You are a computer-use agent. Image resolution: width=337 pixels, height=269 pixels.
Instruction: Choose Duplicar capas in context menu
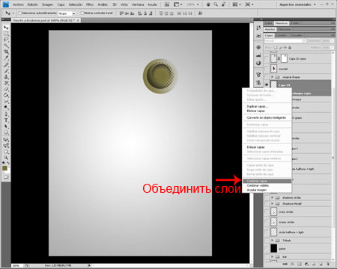pyautogui.click(x=267, y=106)
